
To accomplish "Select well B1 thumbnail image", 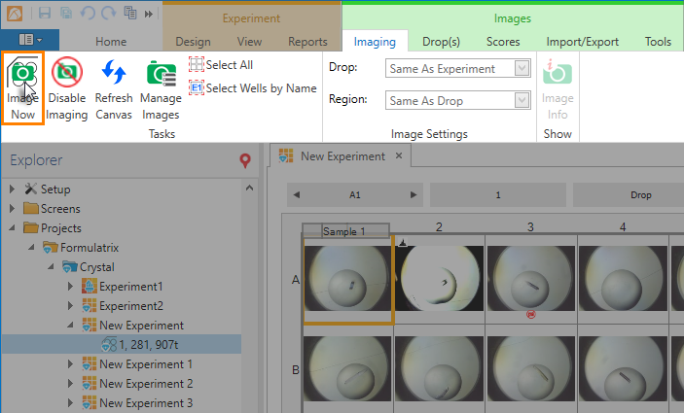I will coord(347,368).
